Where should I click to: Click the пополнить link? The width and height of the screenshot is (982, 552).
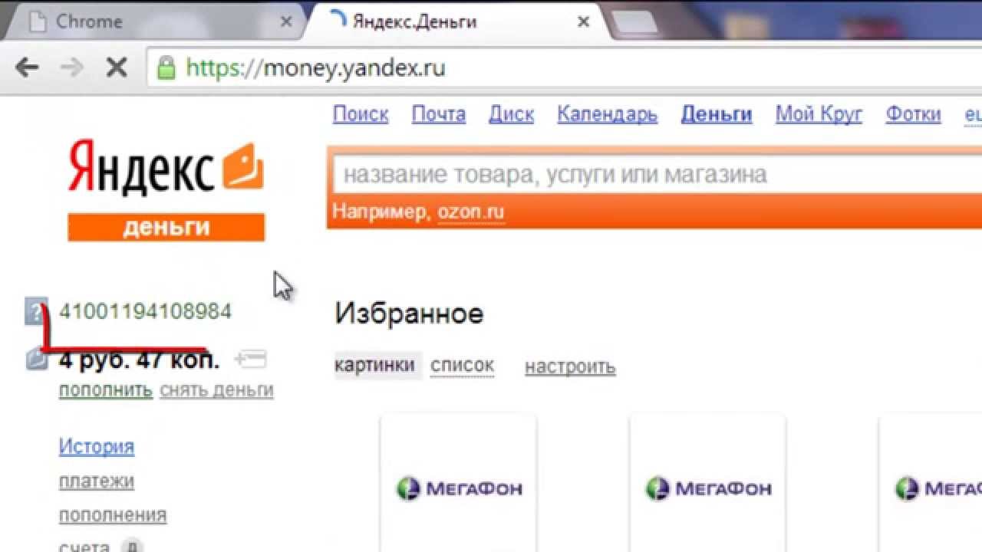[106, 390]
